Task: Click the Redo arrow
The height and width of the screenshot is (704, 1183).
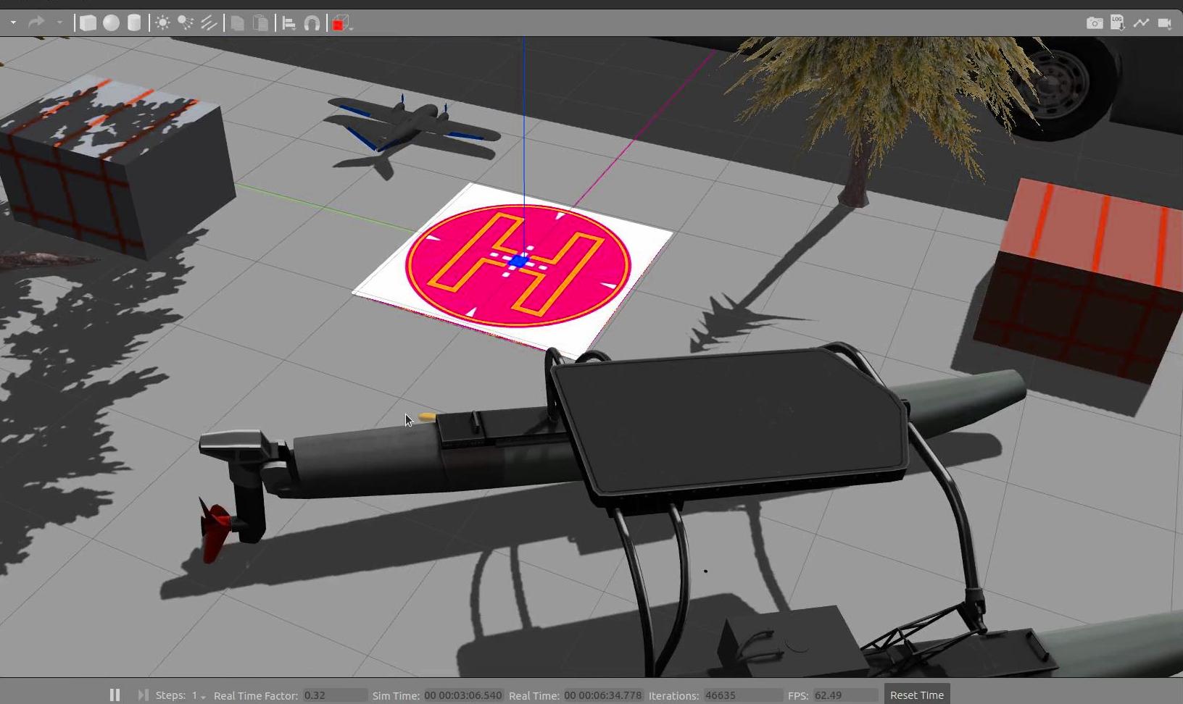Action: point(36,23)
